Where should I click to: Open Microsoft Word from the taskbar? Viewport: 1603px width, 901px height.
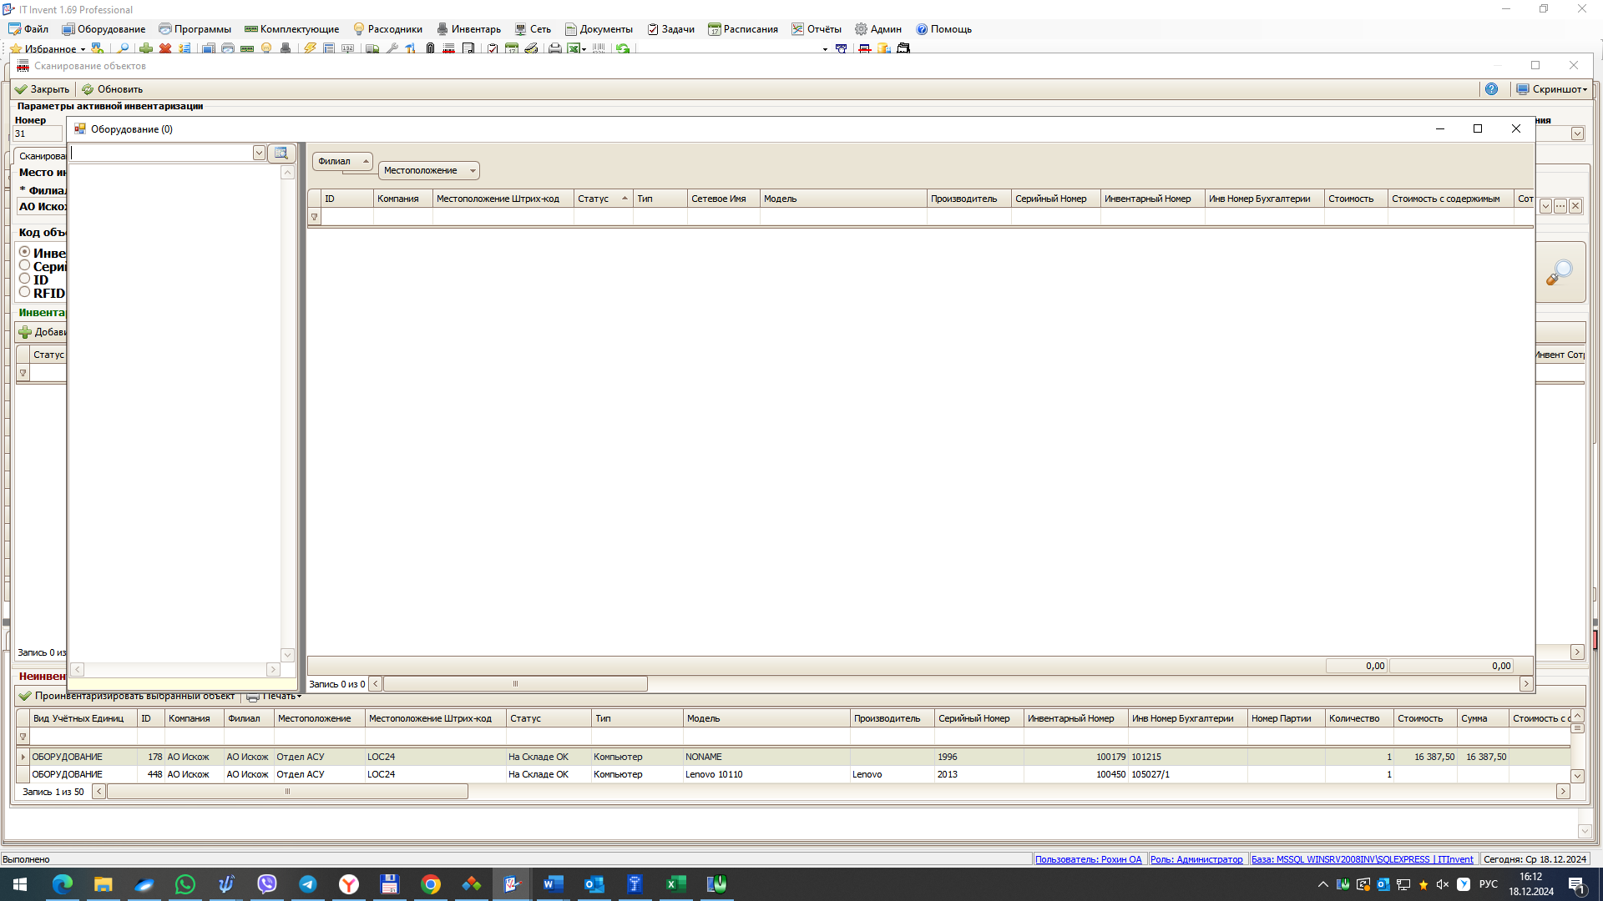[x=554, y=884]
